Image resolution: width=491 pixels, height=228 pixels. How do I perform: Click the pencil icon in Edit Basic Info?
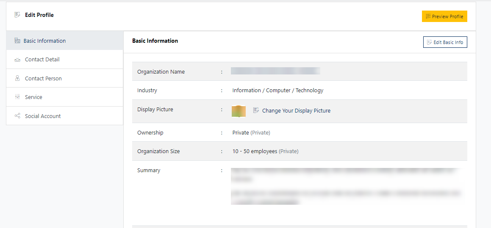click(429, 42)
